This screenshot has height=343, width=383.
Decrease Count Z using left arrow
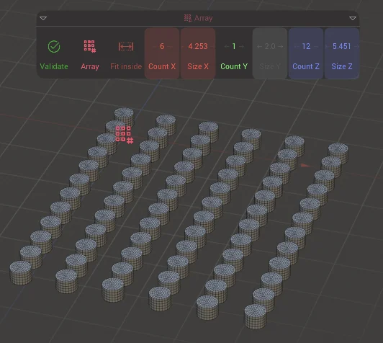pos(297,46)
